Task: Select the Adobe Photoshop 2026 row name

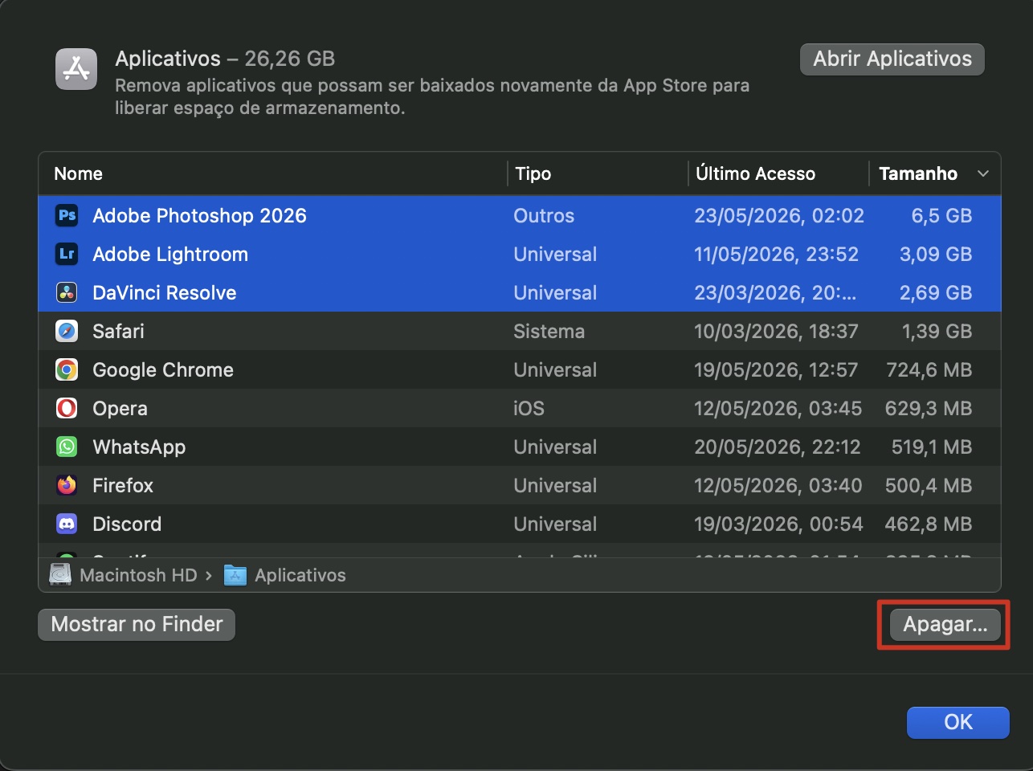Action: click(x=199, y=215)
